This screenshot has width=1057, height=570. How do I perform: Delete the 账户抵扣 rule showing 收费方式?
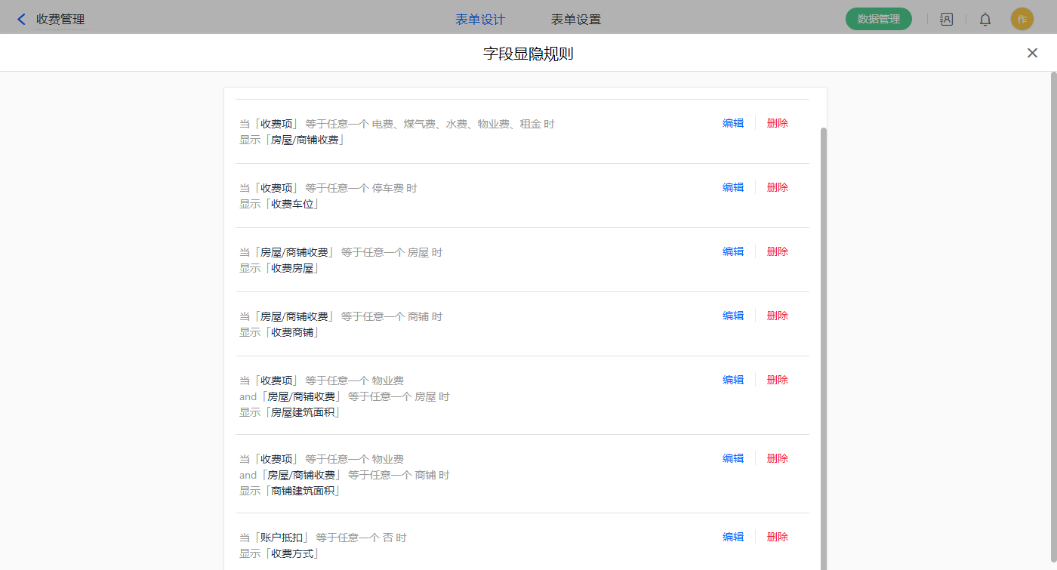coord(777,538)
